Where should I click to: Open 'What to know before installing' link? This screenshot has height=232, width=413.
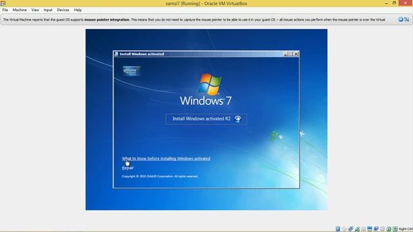(x=166, y=159)
